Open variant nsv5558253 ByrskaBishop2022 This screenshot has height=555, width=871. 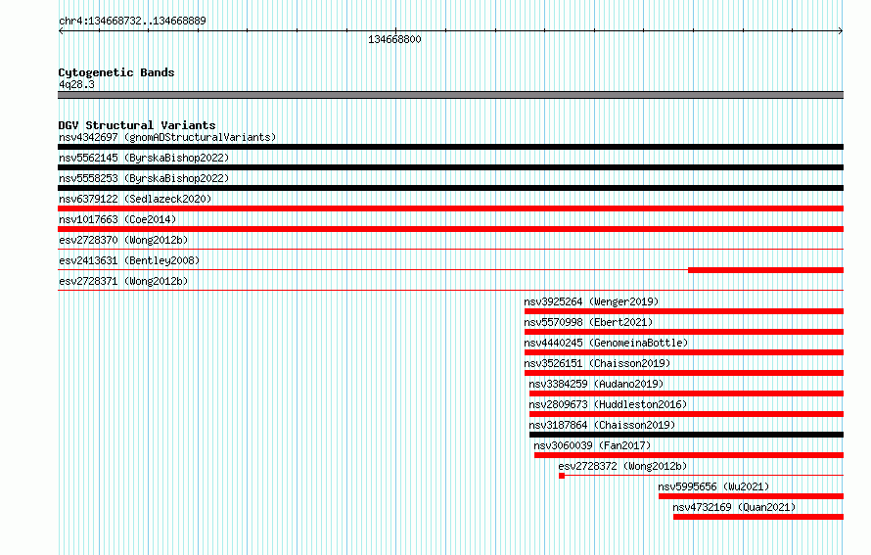[144, 178]
